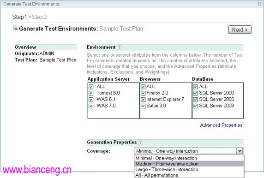Select Medium - Pair-wise interaction option
Viewport: 264px width, 178px height.
click(189, 164)
